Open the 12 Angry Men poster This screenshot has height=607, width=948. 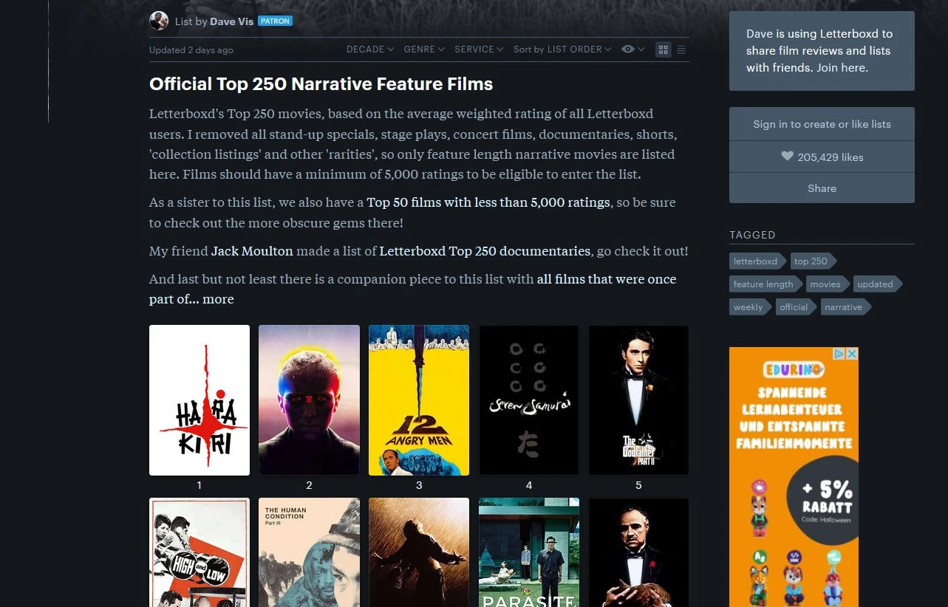[x=419, y=400]
